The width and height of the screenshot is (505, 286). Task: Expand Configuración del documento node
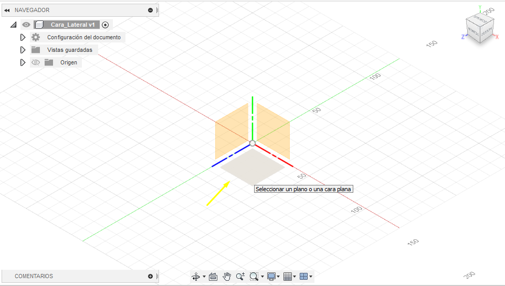[x=23, y=37]
